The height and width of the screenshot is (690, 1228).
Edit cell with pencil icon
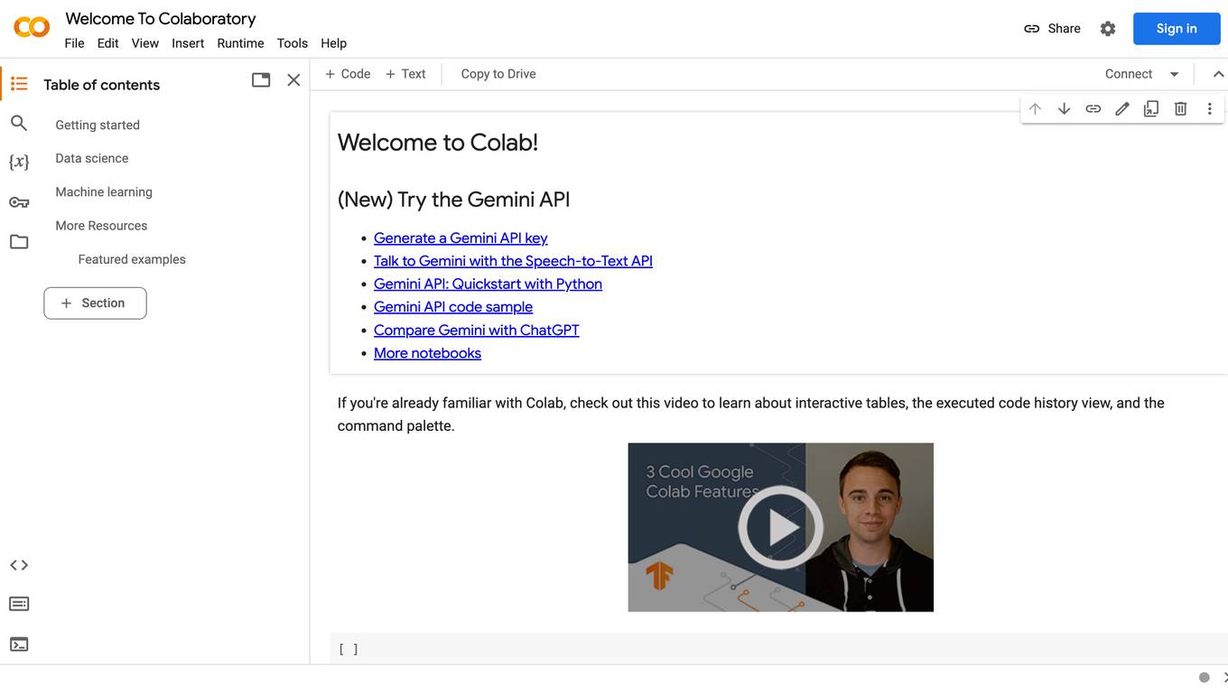coord(1122,108)
